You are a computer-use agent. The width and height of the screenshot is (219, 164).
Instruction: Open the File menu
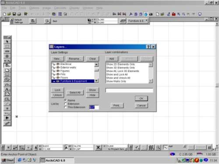coord(4,8)
